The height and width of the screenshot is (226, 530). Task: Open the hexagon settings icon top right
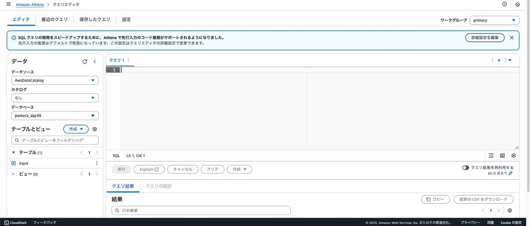(518, 4)
